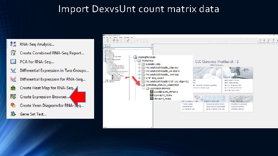Select the ChIP seq_Galaxy folder
The image size is (278, 156).
(x=155, y=78)
